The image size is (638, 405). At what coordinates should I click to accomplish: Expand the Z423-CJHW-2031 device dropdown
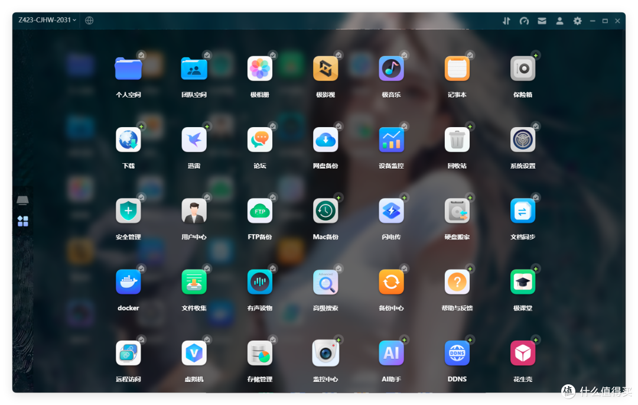pos(47,20)
